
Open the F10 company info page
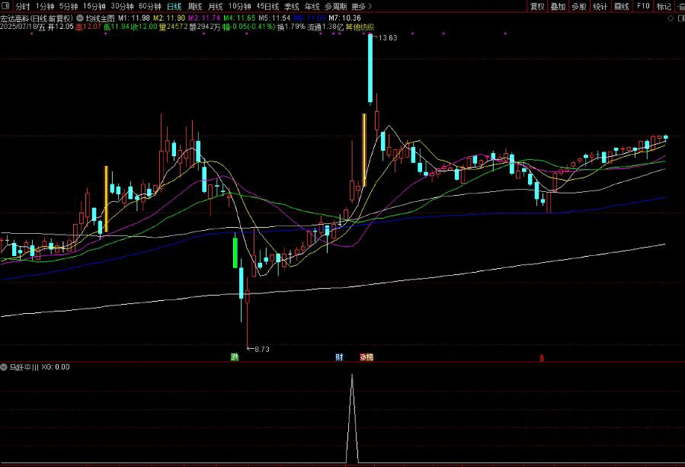tap(643, 6)
